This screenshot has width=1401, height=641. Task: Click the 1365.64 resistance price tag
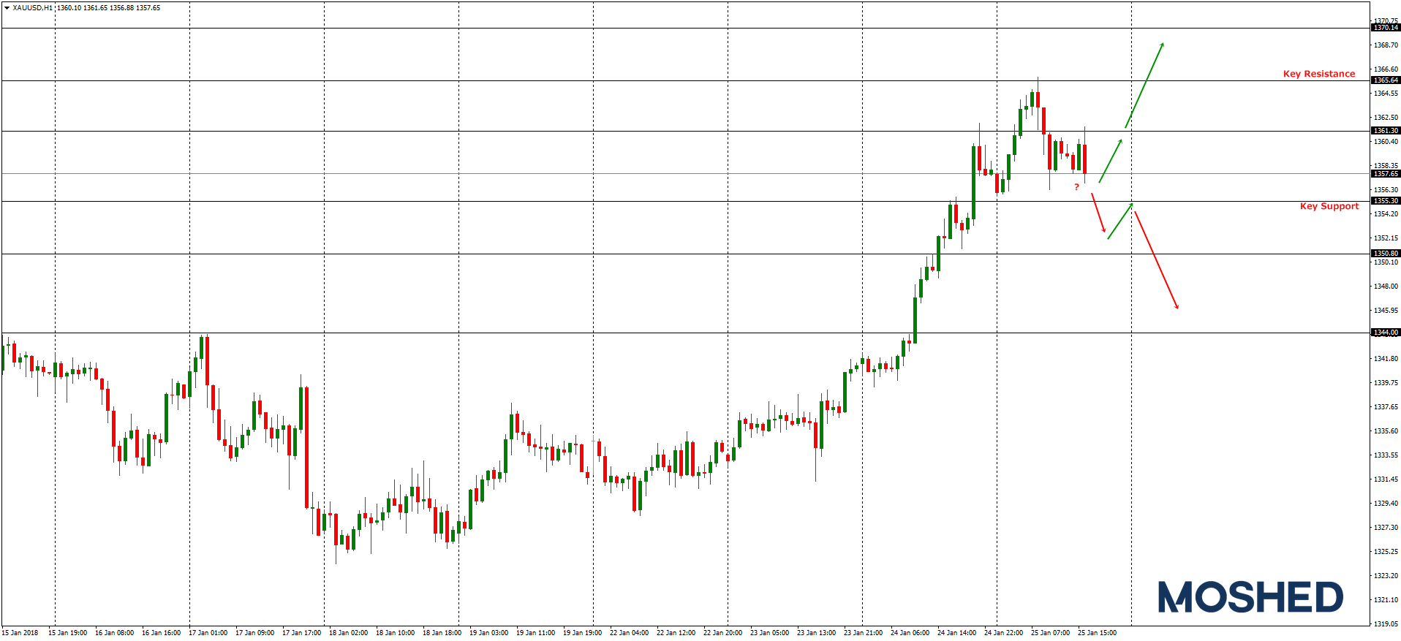(1385, 80)
